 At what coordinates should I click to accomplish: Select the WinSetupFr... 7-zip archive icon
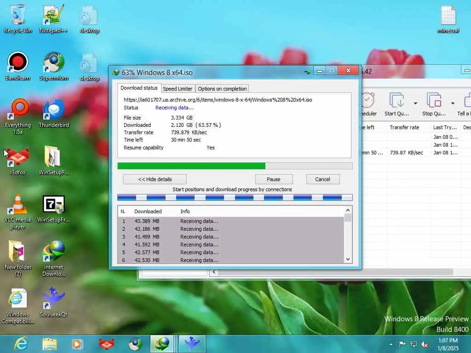tap(53, 209)
